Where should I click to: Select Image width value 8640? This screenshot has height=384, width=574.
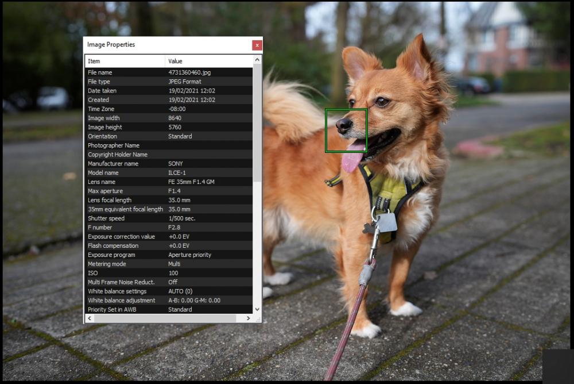point(174,118)
